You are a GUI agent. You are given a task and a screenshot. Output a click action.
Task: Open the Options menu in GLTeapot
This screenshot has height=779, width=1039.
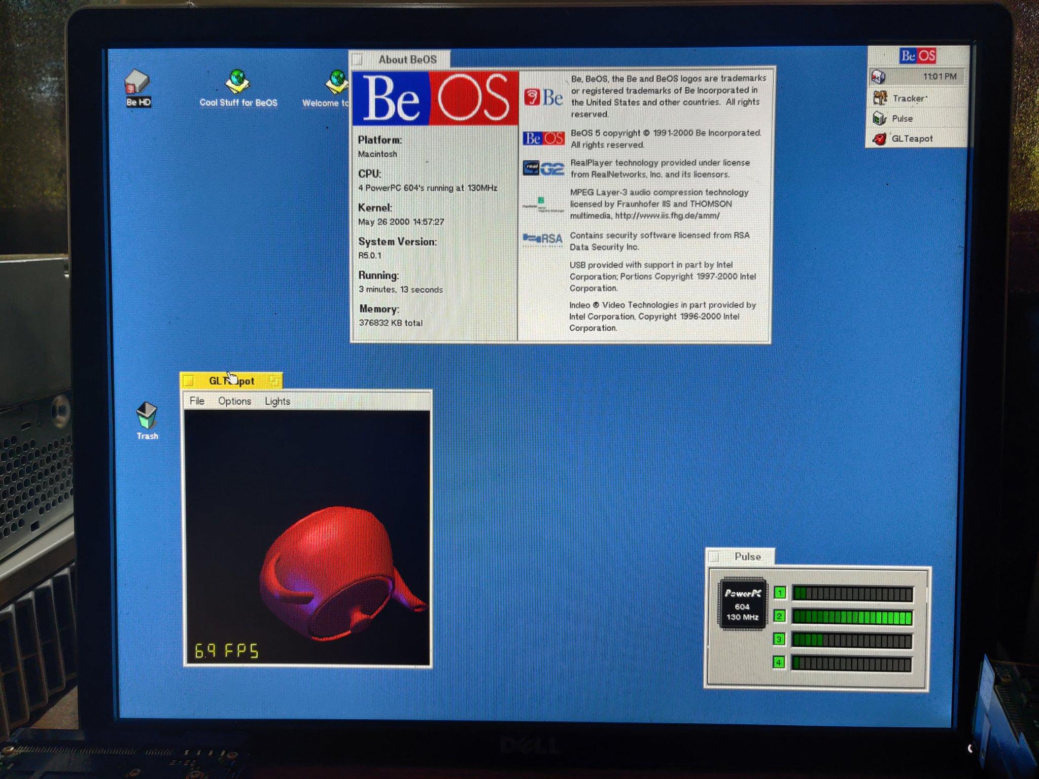pyautogui.click(x=234, y=401)
